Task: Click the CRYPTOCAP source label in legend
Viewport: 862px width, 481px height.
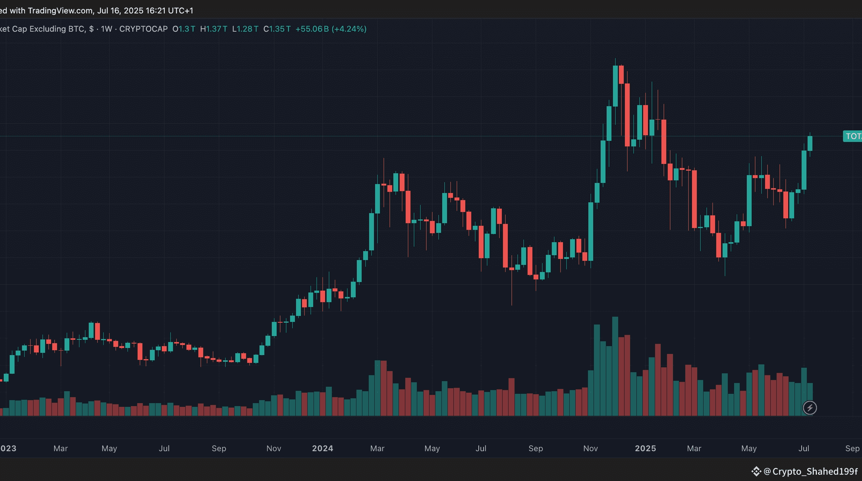Action: tap(144, 29)
